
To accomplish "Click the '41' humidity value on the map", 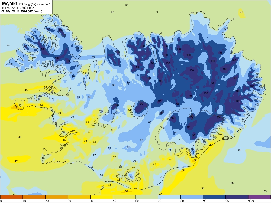I will click(64, 140).
